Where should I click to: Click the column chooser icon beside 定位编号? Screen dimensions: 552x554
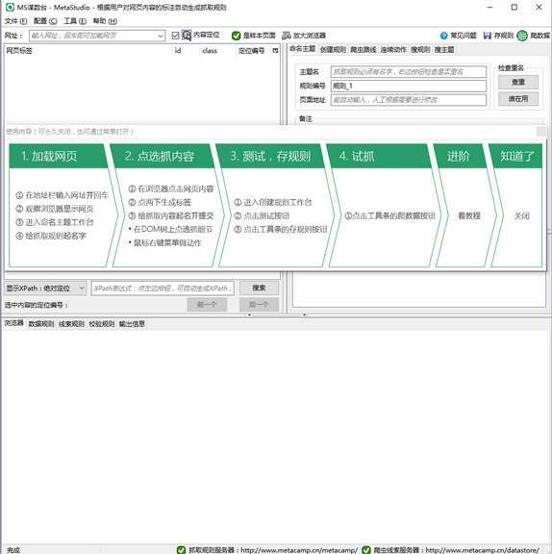click(x=275, y=51)
